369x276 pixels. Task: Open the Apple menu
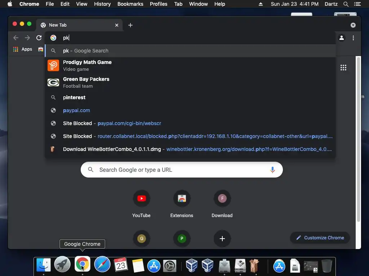click(x=10, y=4)
